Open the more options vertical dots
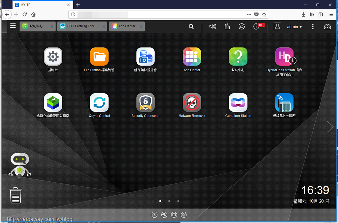The width and height of the screenshot is (338, 223). coord(313,27)
